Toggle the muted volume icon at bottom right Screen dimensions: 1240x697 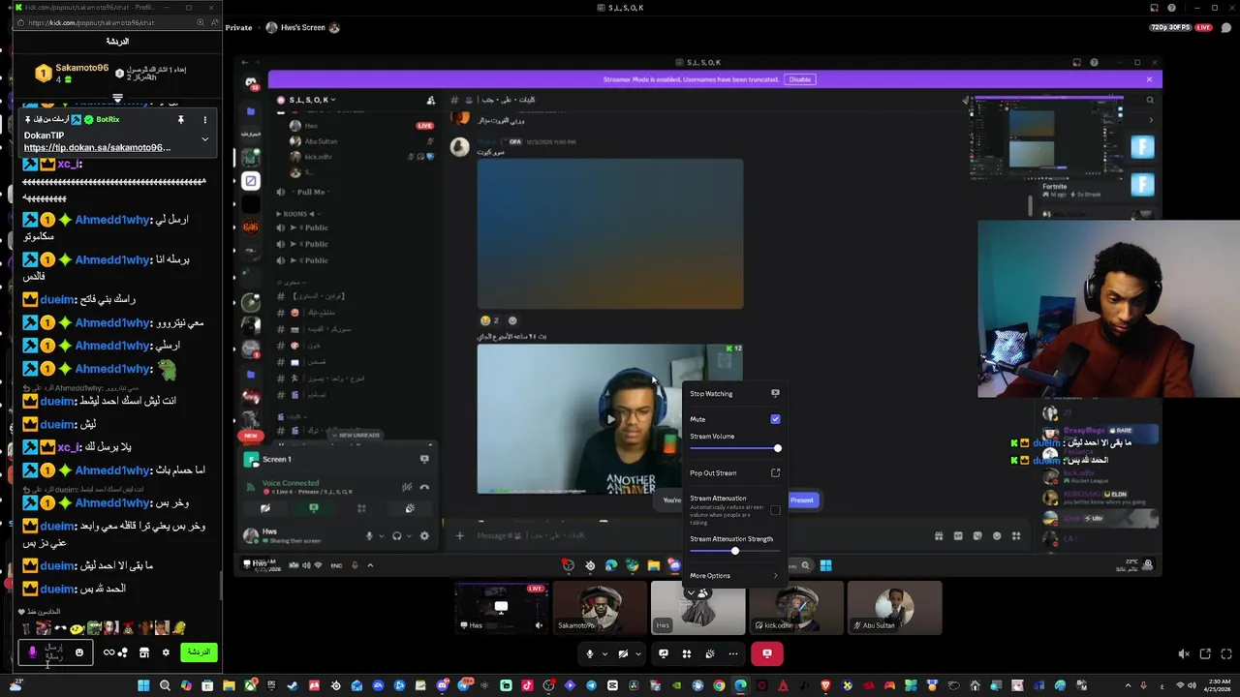1184,654
